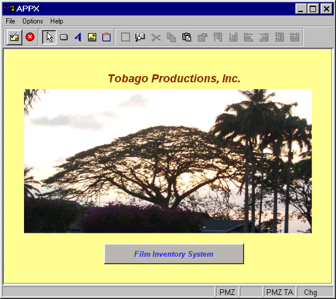Click the Film Inventory System button

pos(174,254)
